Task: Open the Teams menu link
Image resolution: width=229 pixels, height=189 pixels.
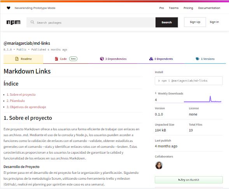Action: tap(174, 8)
